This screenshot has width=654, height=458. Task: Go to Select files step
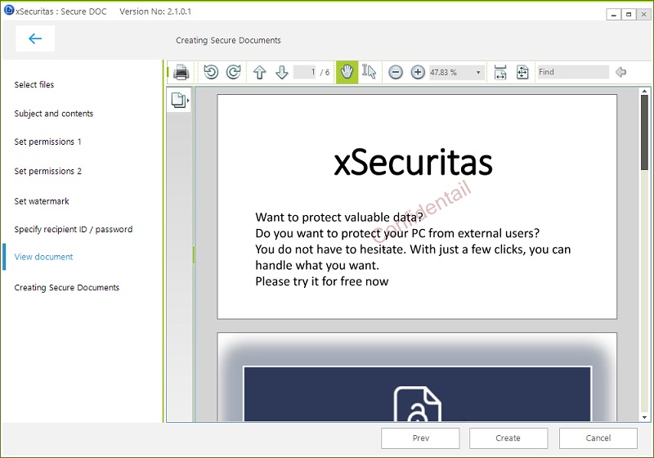(x=34, y=85)
